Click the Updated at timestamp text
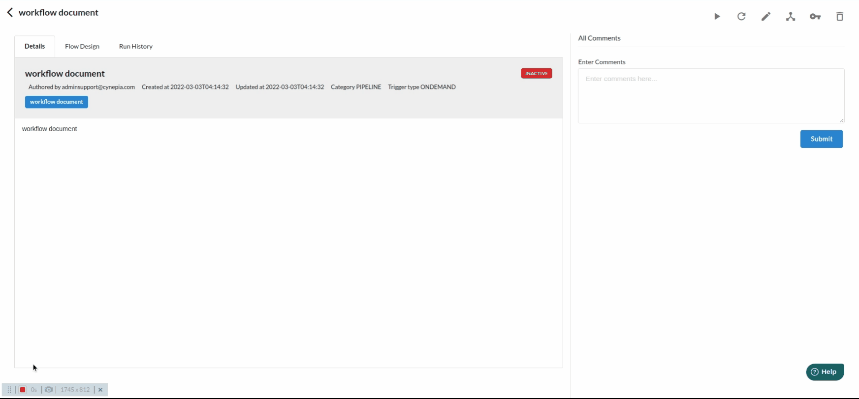 280,87
